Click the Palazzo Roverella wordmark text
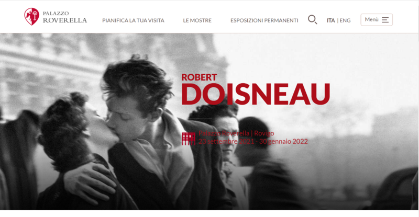419x217 pixels. 64,17
